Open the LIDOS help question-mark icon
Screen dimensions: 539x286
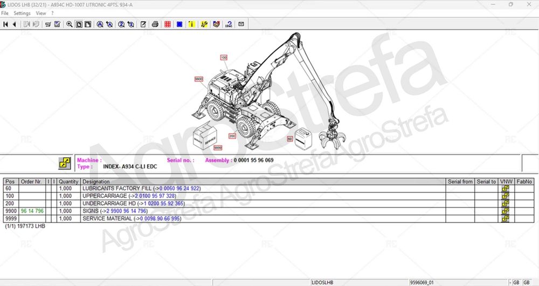coord(229,24)
